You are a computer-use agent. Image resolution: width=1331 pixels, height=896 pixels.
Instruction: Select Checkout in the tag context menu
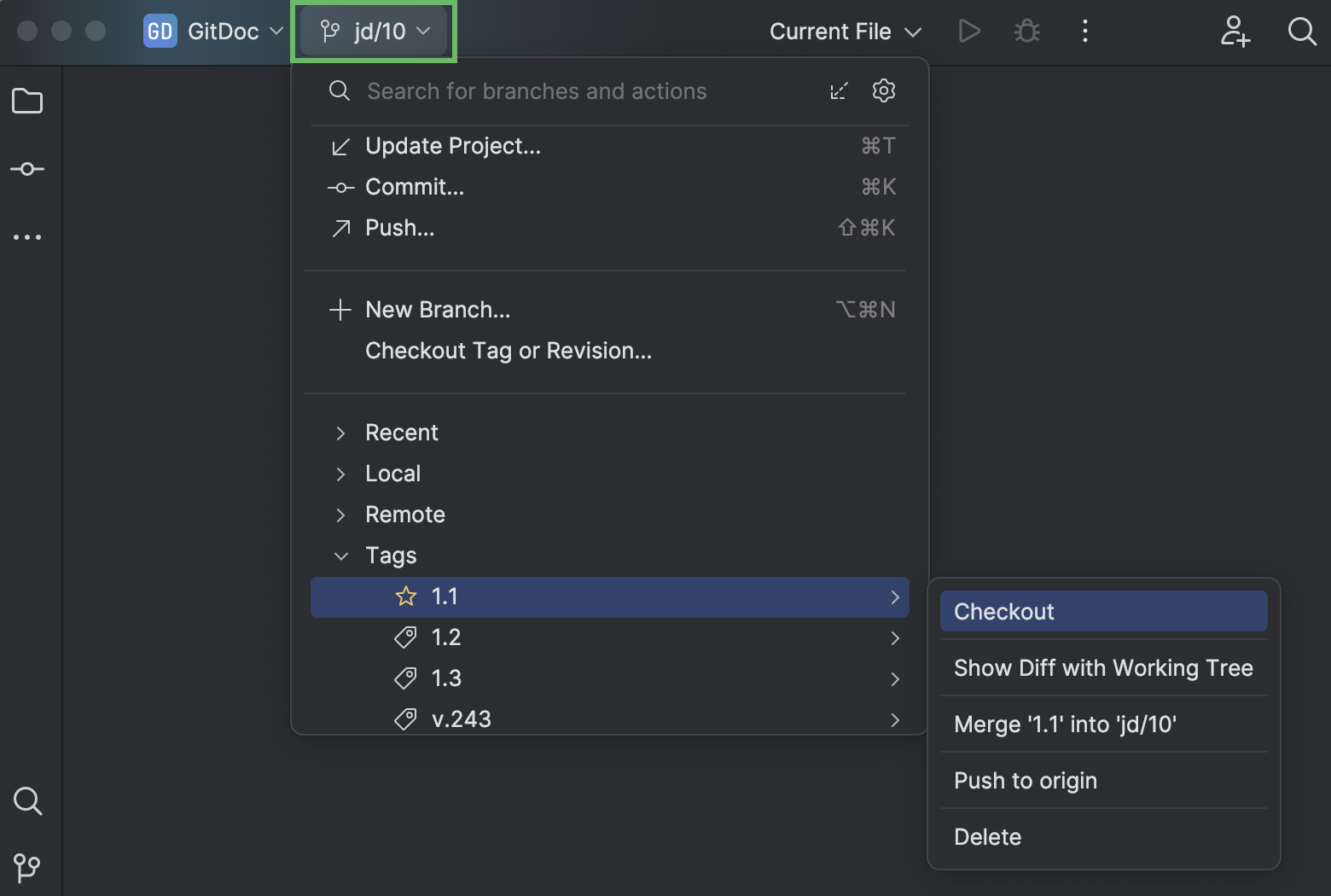pyautogui.click(x=1003, y=611)
